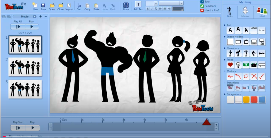Open the font size dropdown
Screen dimensions: 271x138
pyautogui.click(x=156, y=3)
